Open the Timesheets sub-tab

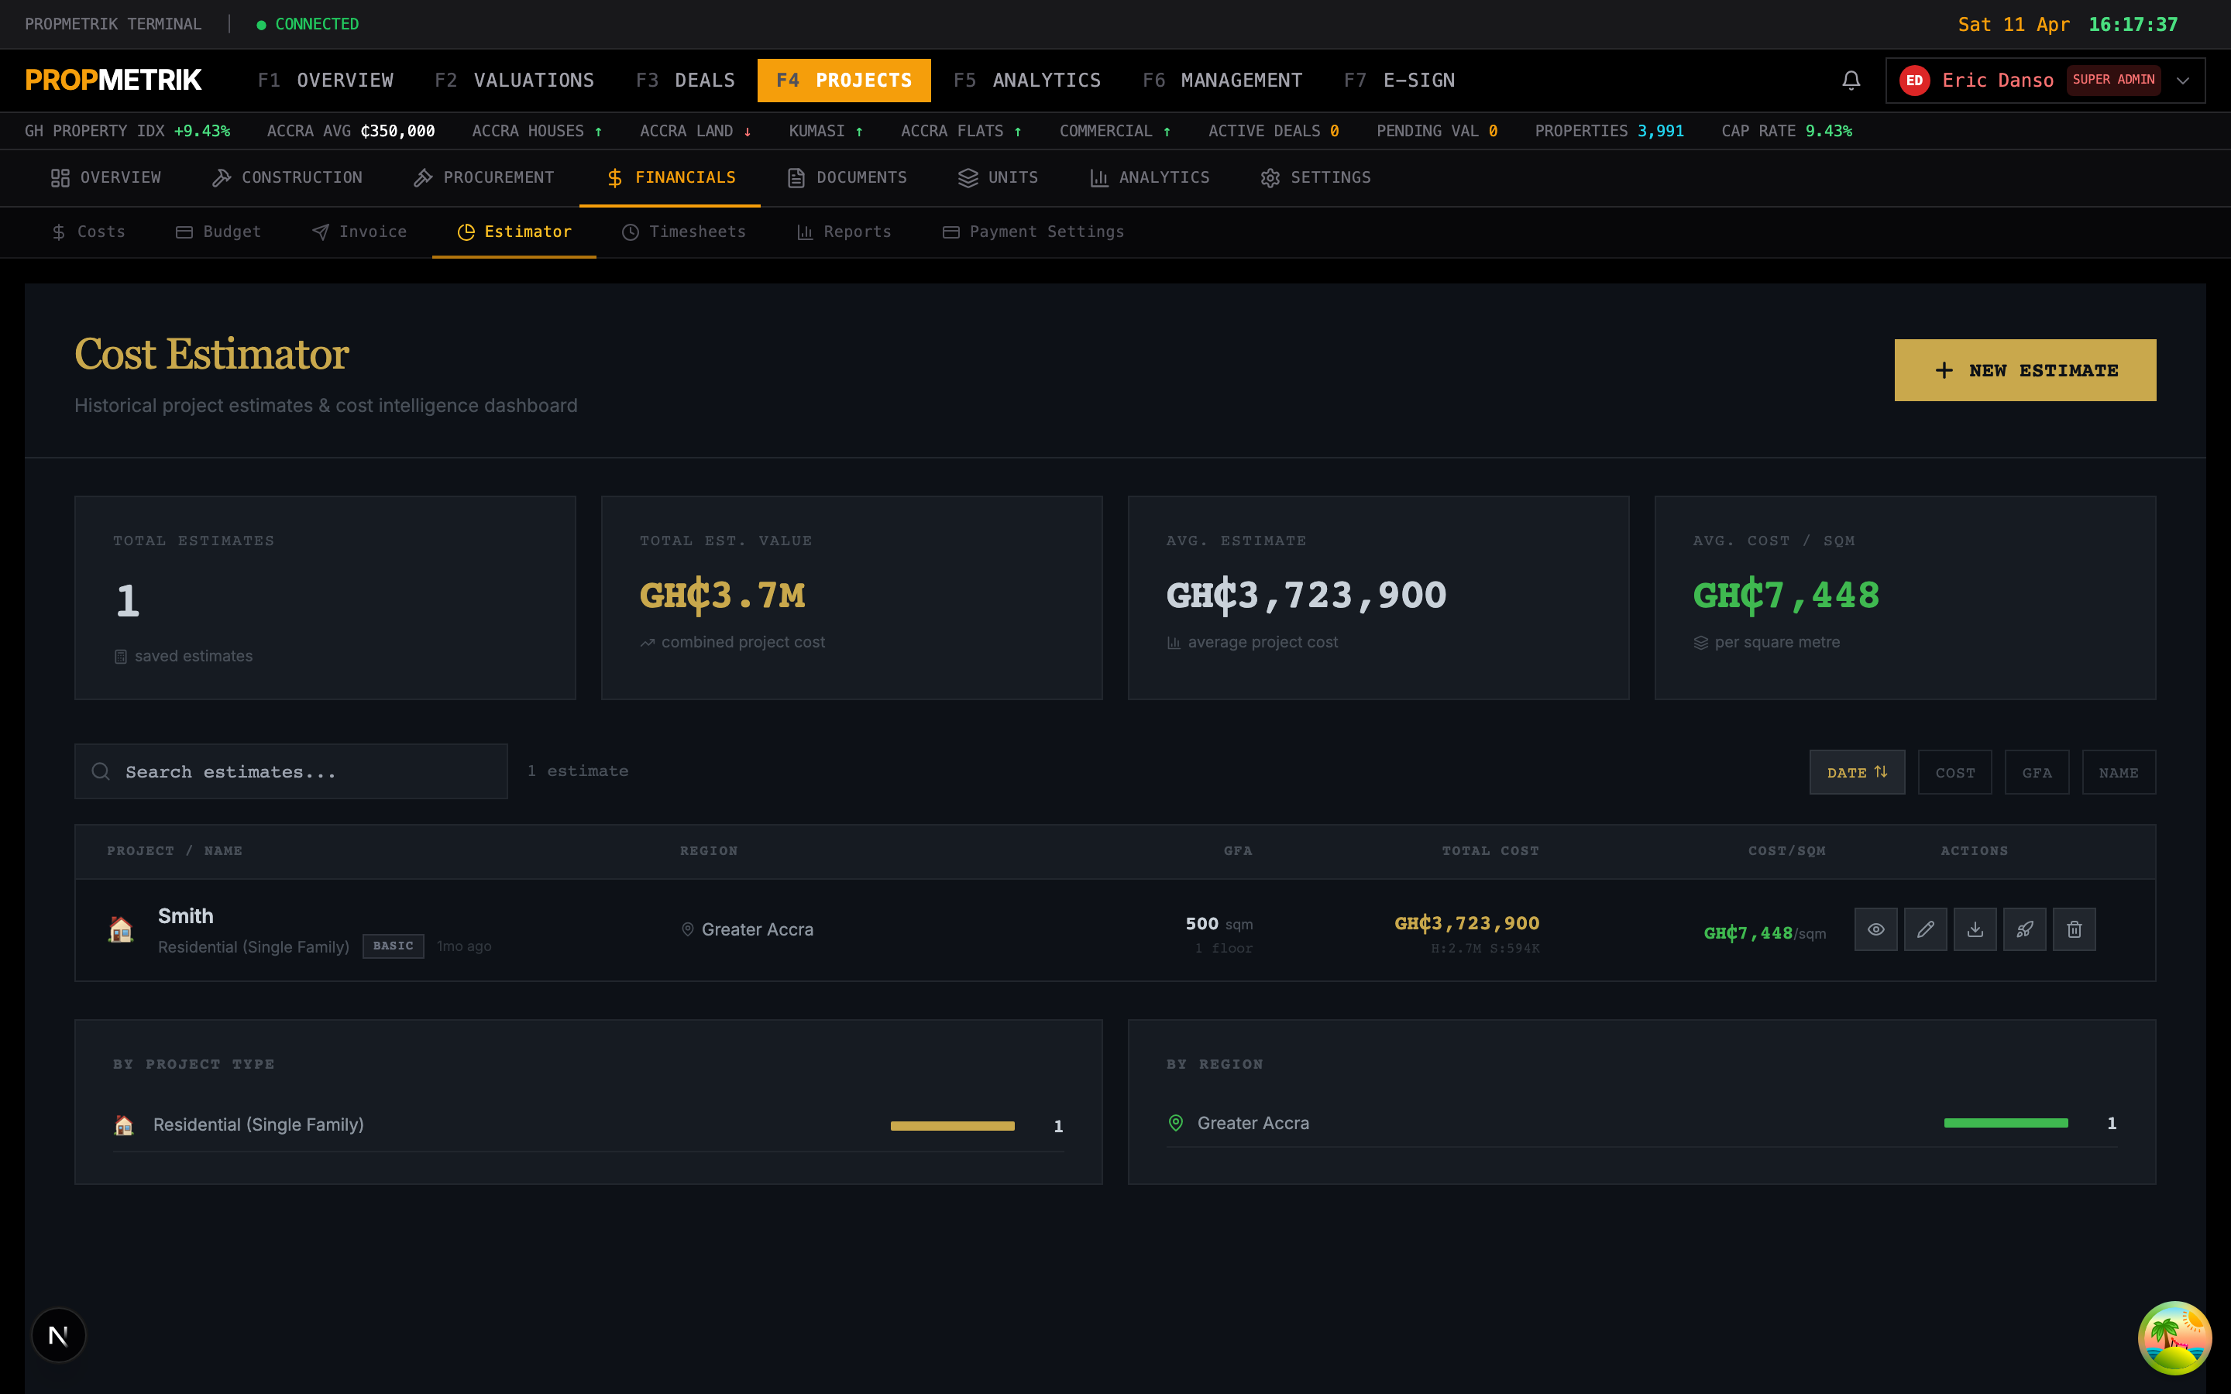click(684, 232)
